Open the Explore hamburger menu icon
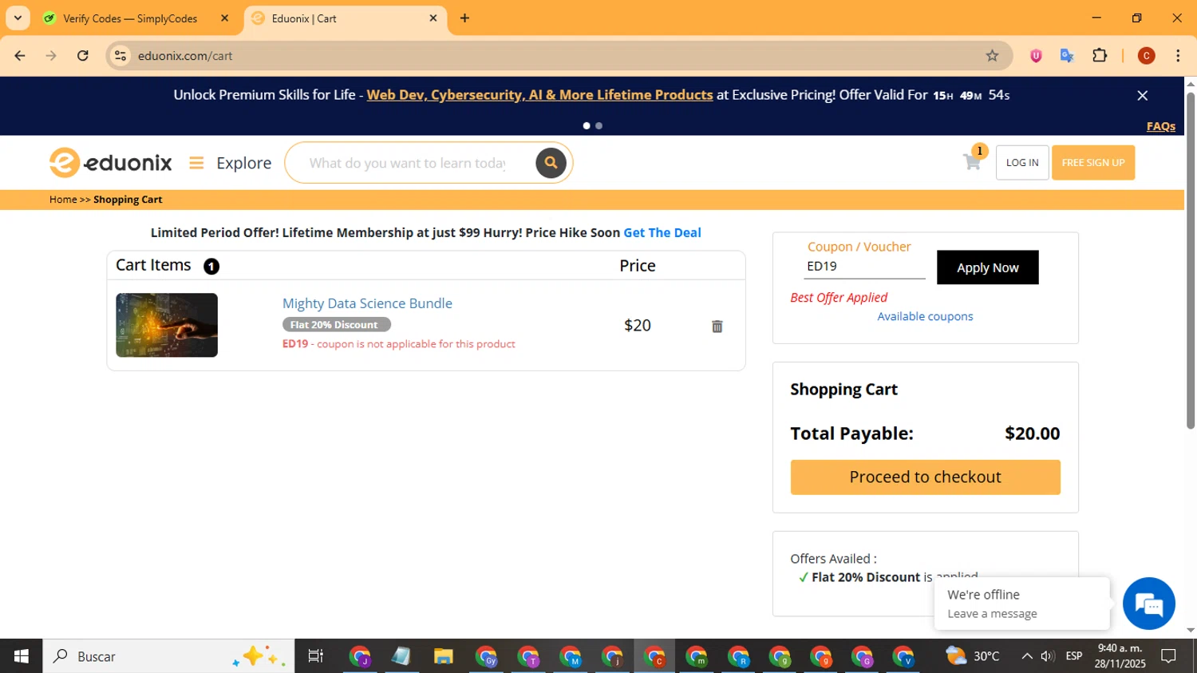The image size is (1197, 673). (x=196, y=163)
